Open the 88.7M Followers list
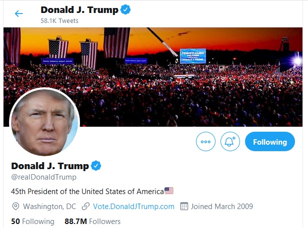Image resolution: width=308 pixels, height=228 pixels. click(x=92, y=221)
